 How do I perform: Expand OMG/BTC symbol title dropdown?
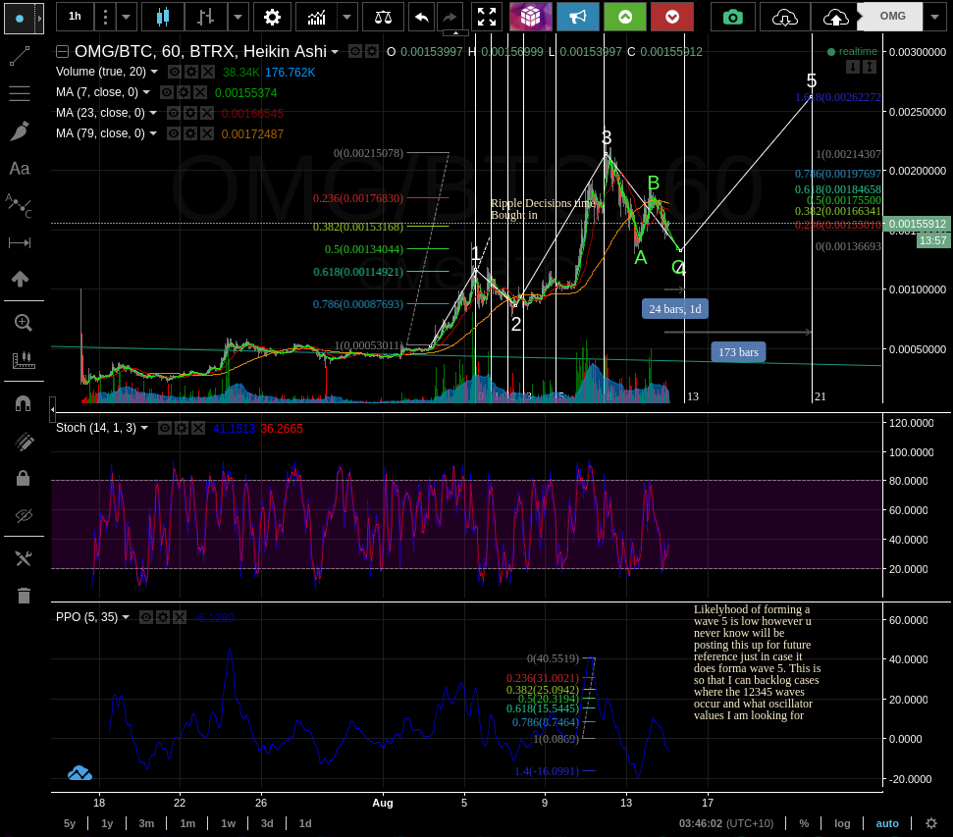coord(335,52)
